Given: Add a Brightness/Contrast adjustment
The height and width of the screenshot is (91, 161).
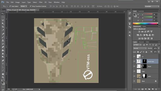Looking at the screenshot, I should coord(139,32).
